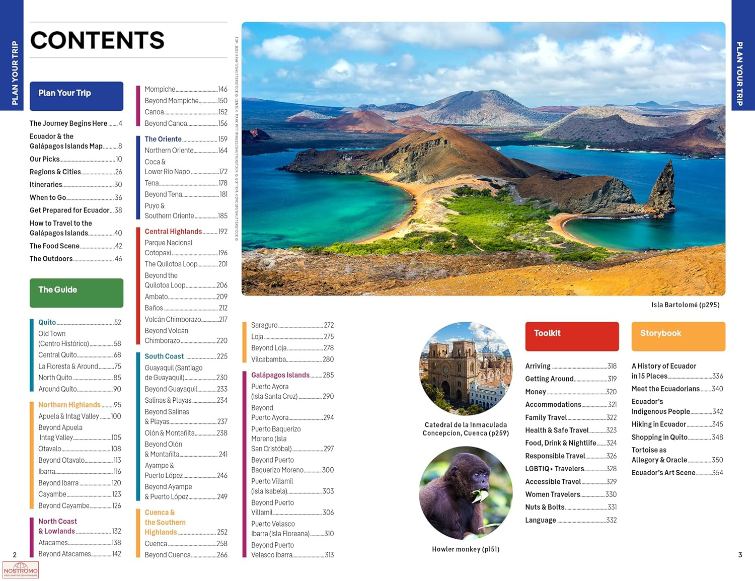Click 'The Journey Begins Here' entry
This screenshot has width=755, height=581.
(76, 123)
